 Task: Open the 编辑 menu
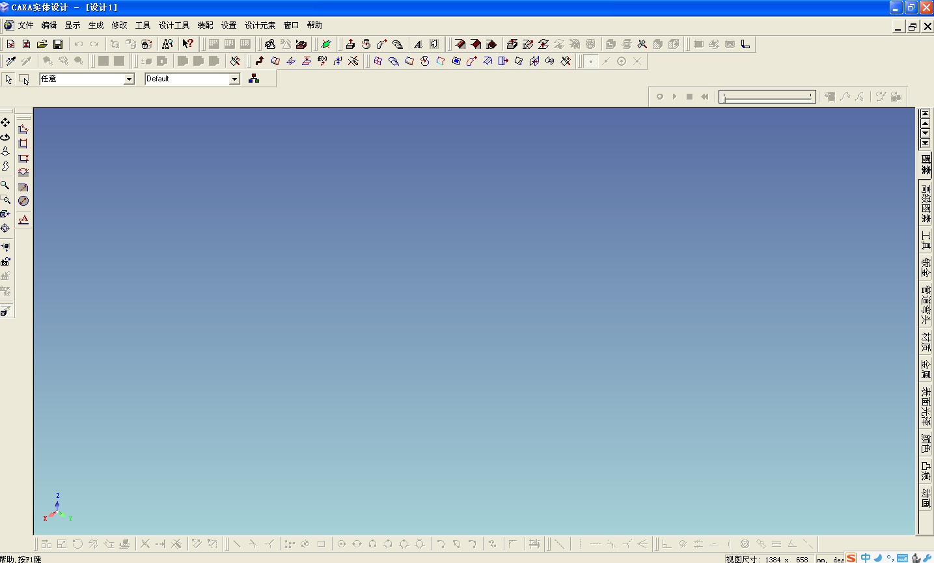tap(49, 25)
